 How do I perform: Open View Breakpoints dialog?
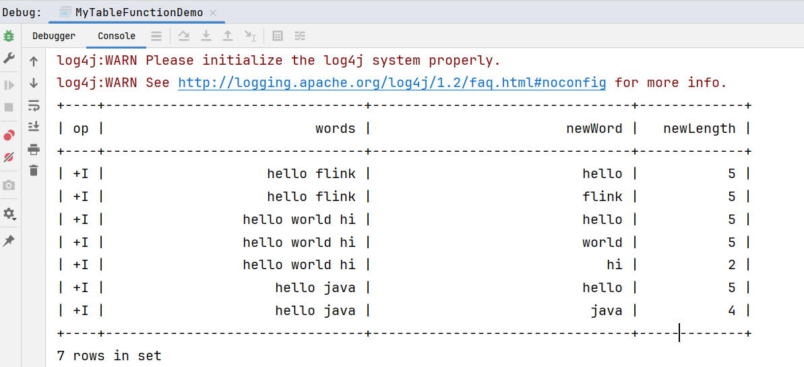coord(9,135)
